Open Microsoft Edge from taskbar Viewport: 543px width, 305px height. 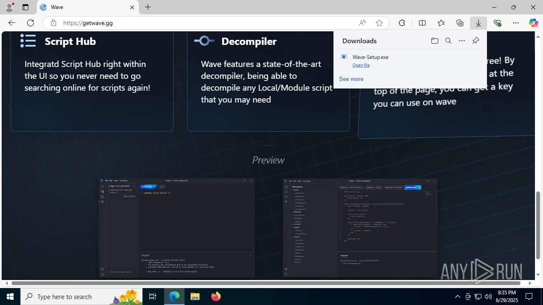coord(174,297)
